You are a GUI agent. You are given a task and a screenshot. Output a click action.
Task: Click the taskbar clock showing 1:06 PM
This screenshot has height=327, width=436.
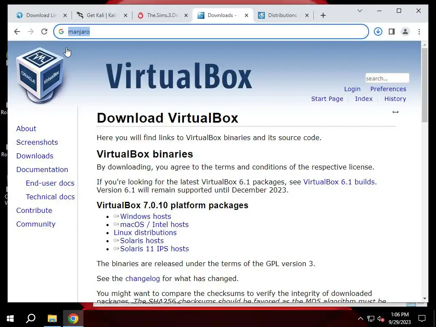click(x=399, y=318)
